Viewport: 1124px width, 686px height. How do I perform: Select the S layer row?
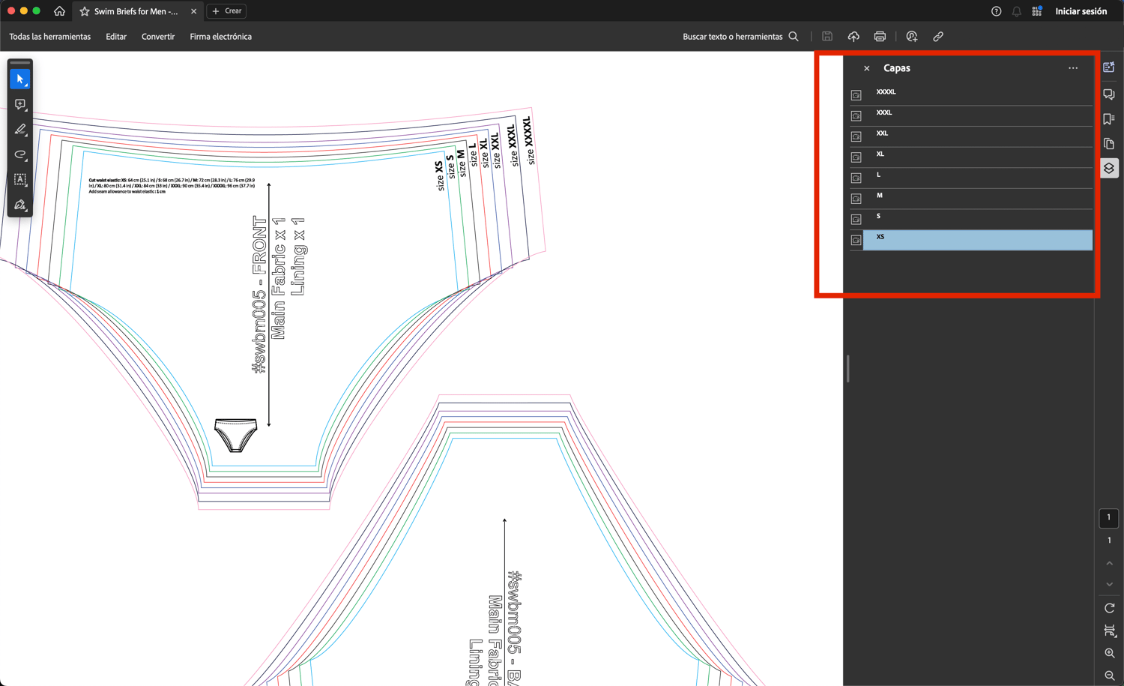[978, 219]
